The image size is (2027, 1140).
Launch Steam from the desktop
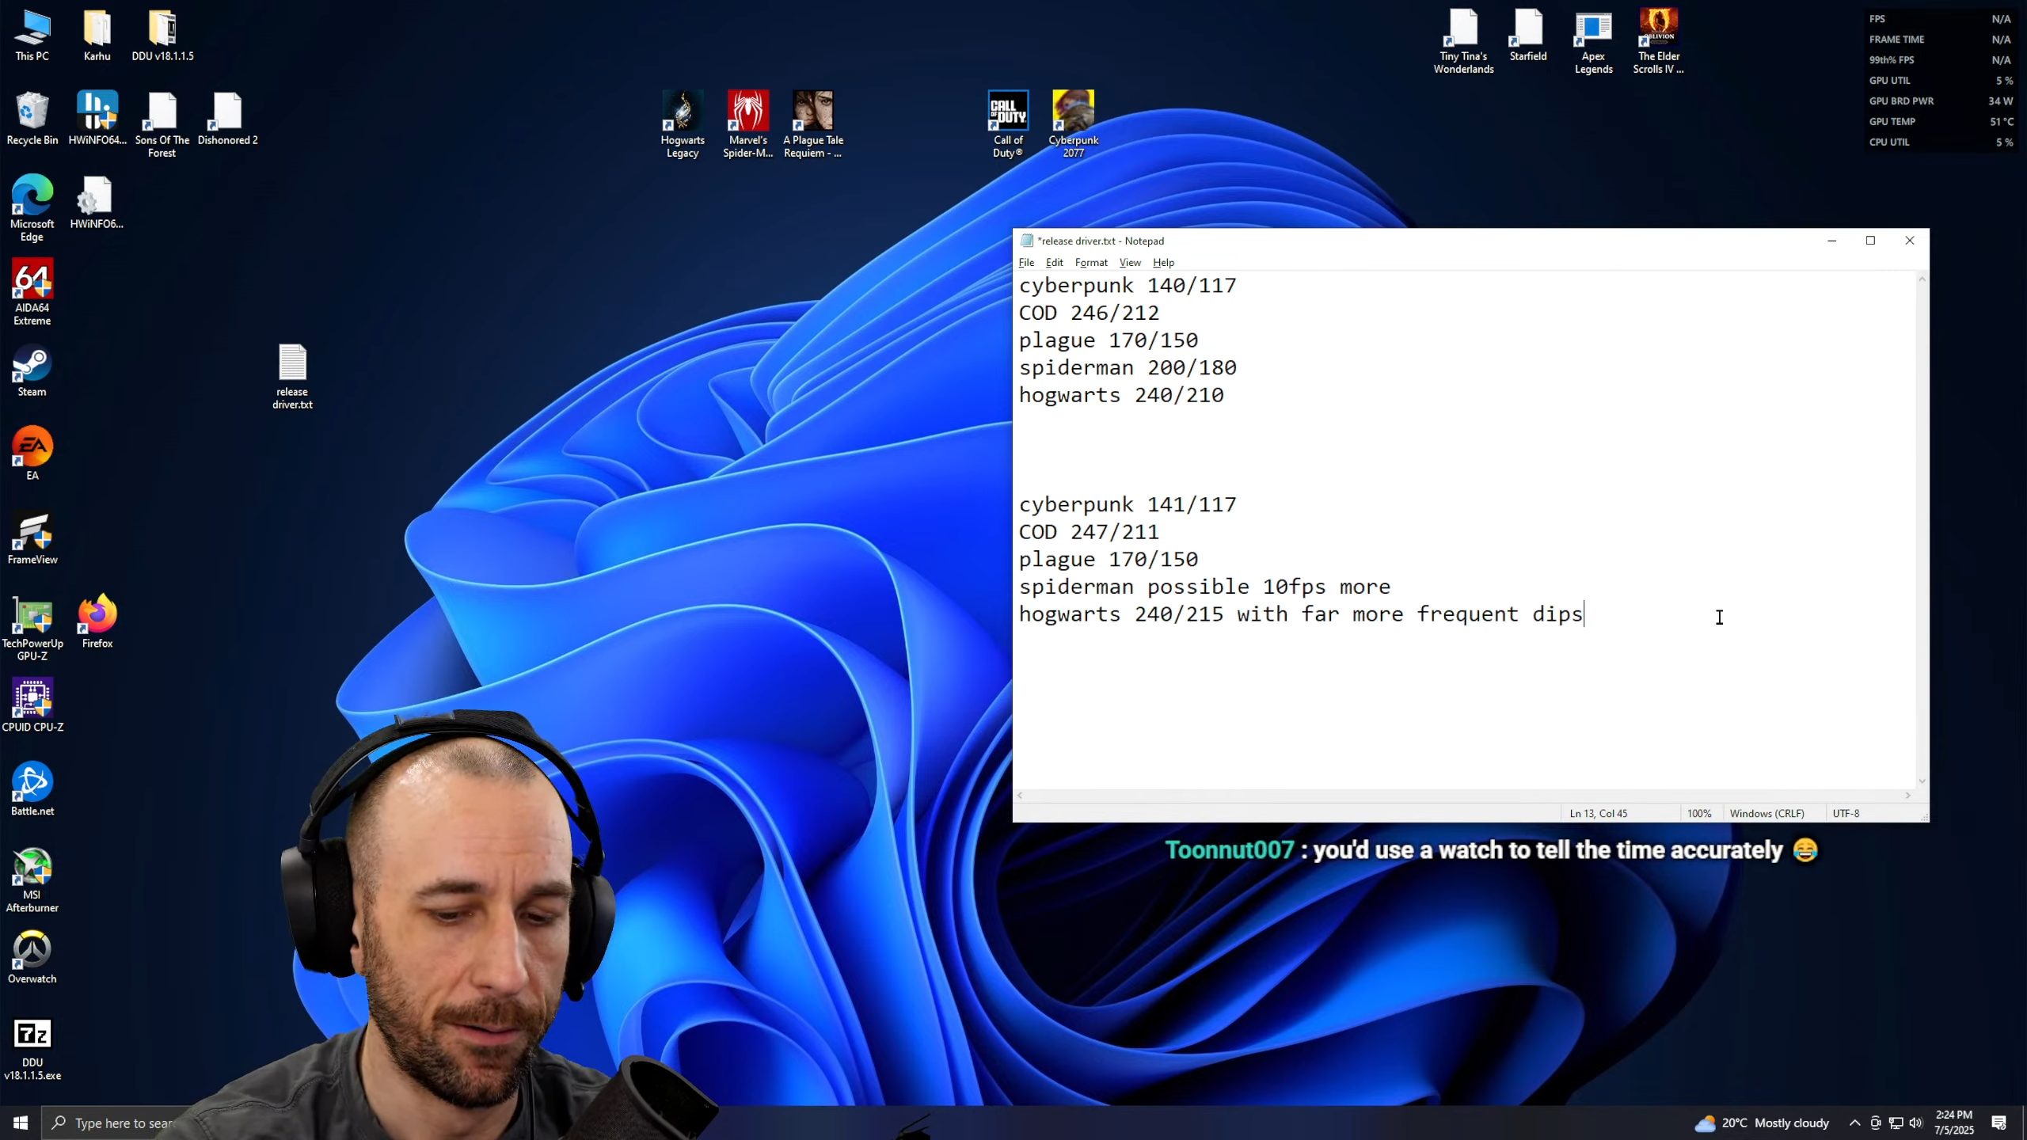coord(32,371)
